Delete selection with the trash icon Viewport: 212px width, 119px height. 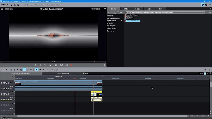[11, 70]
